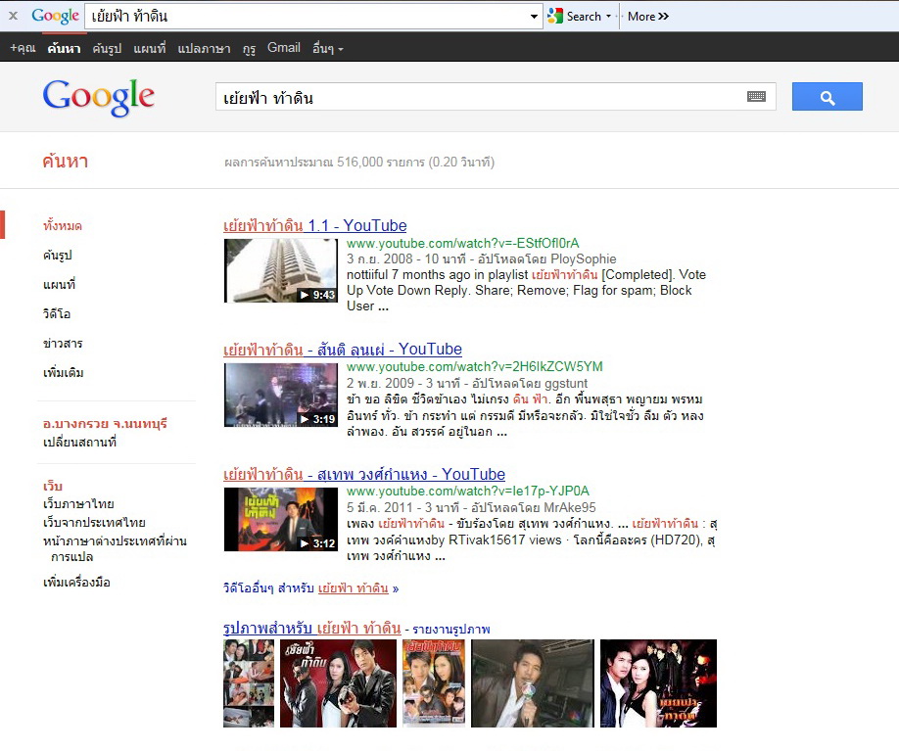Viewport: 899px width, 751px height.
Task: Open แปลภาษา in the top bar
Action: 204,48
